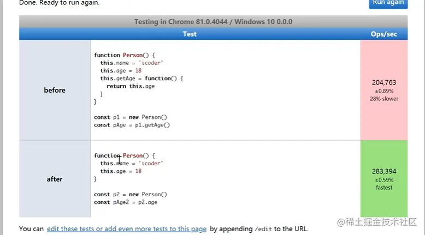Image resolution: width=425 pixels, height=235 pixels.
Task: Click the after test row label
Action: point(55,179)
